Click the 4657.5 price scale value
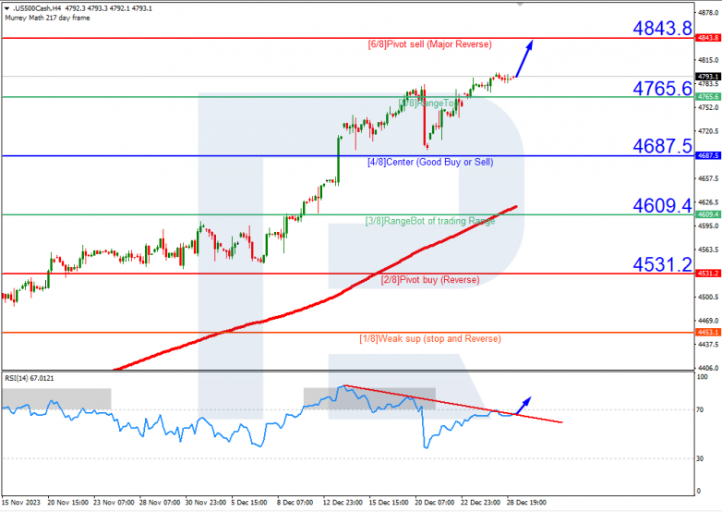The image size is (722, 512). click(708, 178)
